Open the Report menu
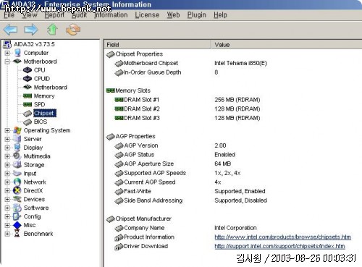The width and height of the screenshot is (362, 267). [54, 15]
